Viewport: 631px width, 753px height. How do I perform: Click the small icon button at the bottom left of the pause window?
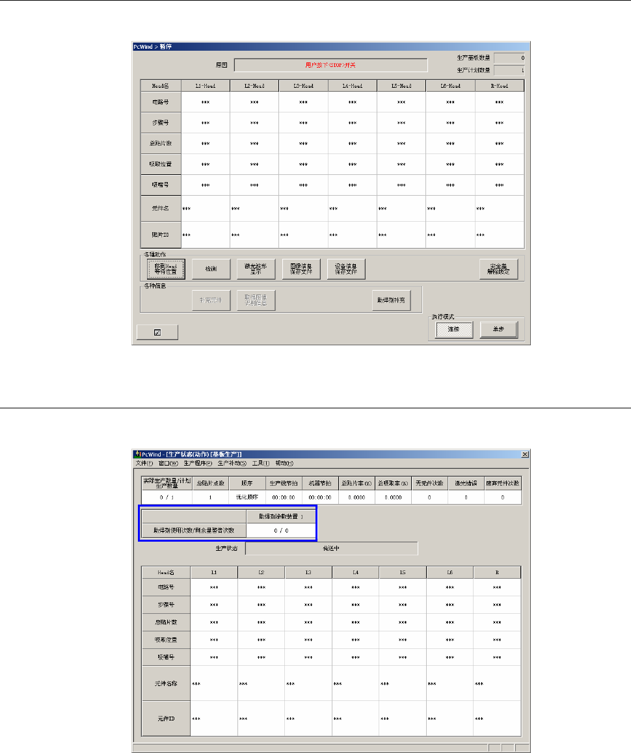(157, 332)
